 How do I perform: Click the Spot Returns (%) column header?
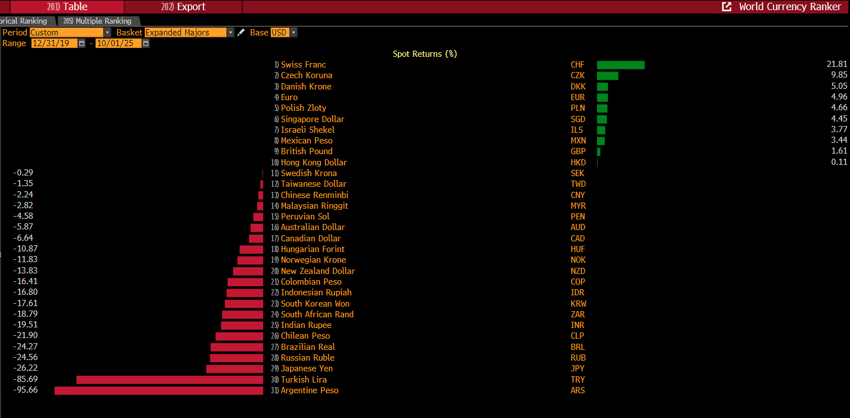pyautogui.click(x=424, y=54)
